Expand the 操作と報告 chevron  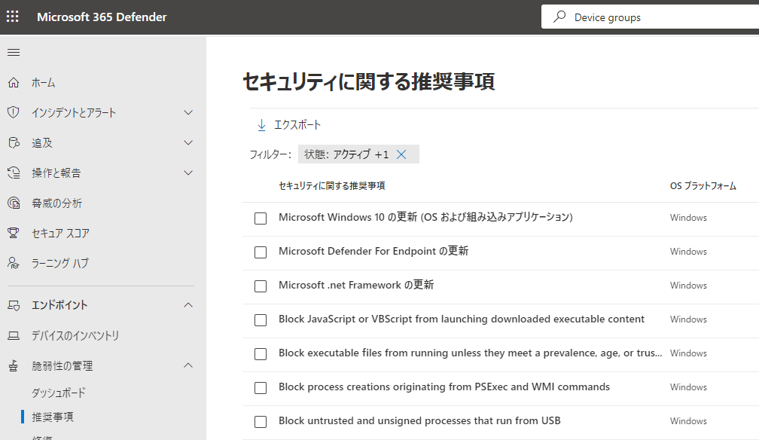pos(188,173)
